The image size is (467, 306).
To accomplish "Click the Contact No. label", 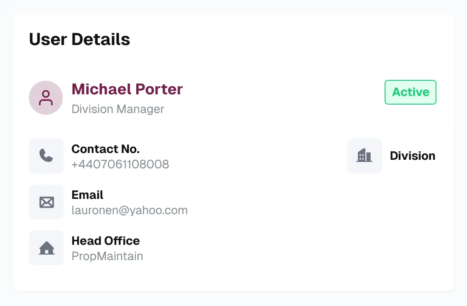I will pyautogui.click(x=105, y=149).
